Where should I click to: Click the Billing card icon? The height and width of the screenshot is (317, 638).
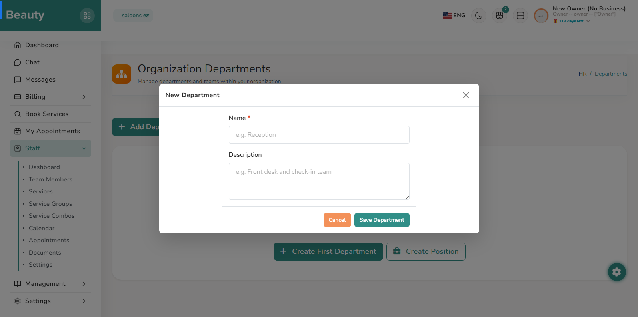[x=18, y=97]
